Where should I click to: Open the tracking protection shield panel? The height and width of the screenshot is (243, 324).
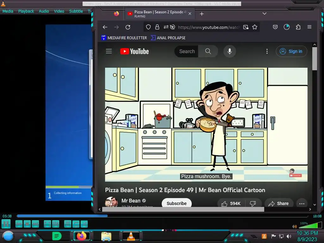(148, 27)
